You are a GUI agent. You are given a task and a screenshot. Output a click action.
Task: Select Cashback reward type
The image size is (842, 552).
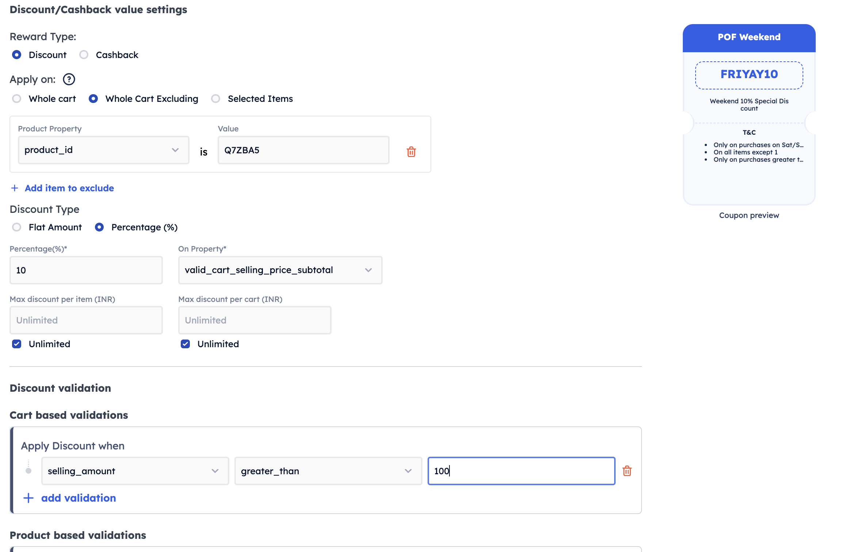[x=84, y=55]
